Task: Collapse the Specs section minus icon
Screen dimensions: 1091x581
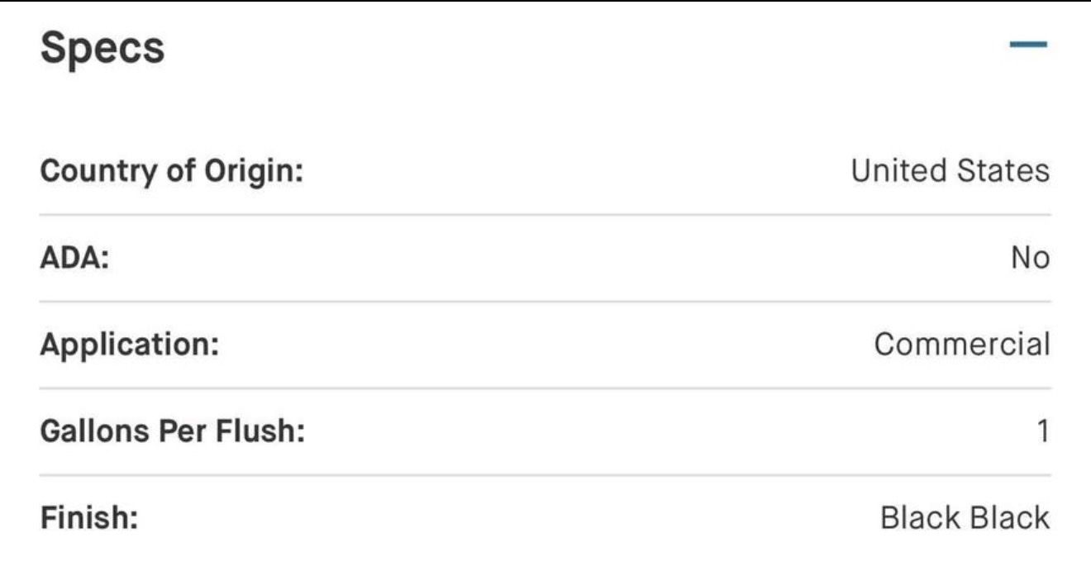Action: 1028,45
